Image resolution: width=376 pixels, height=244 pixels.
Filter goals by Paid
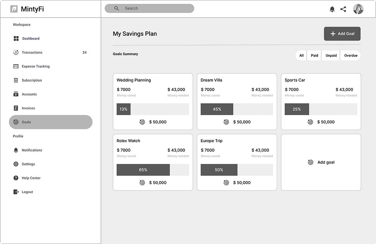pyautogui.click(x=315, y=56)
